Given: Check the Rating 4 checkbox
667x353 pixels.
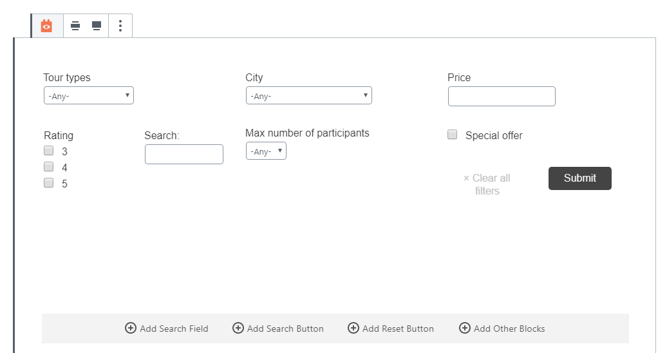Looking at the screenshot, I should tap(49, 166).
